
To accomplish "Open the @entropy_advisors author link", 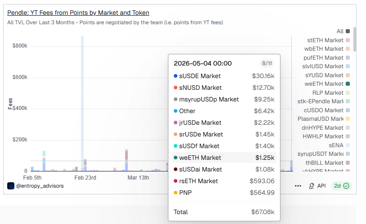I will click(40, 186).
